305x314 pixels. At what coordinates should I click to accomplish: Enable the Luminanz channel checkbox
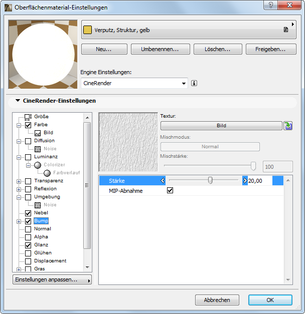point(28,157)
